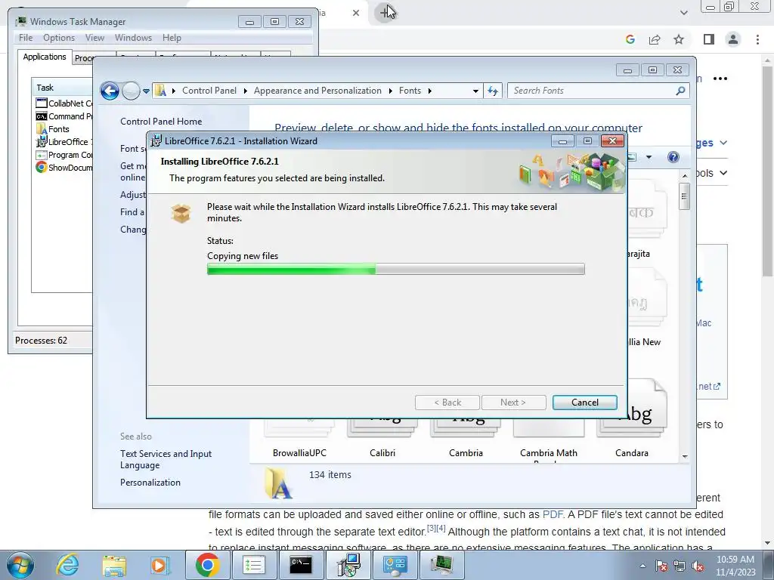Open the Windows Start menu
Screen dimensions: 774x580
click(20, 565)
